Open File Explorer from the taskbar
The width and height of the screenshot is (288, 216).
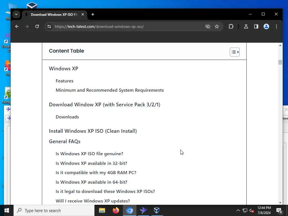(102, 210)
